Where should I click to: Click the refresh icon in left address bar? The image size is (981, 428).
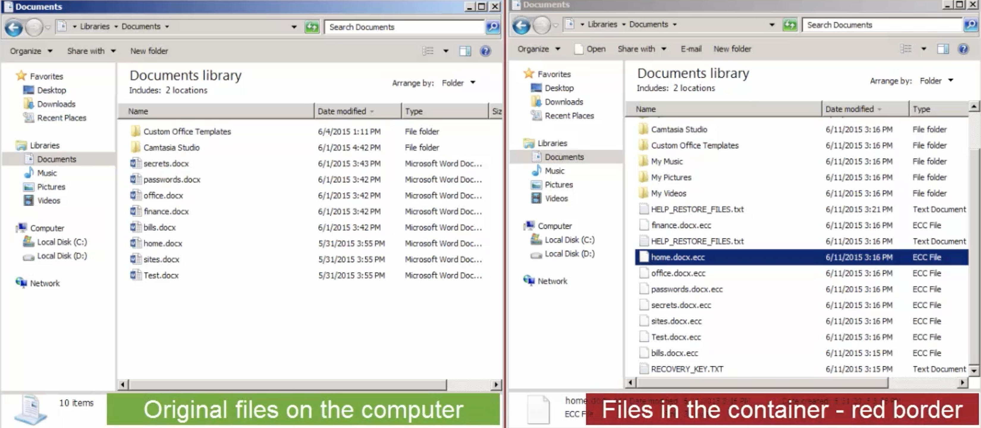pos(312,27)
